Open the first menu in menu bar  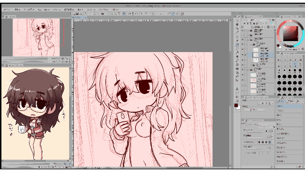coord(7,10)
